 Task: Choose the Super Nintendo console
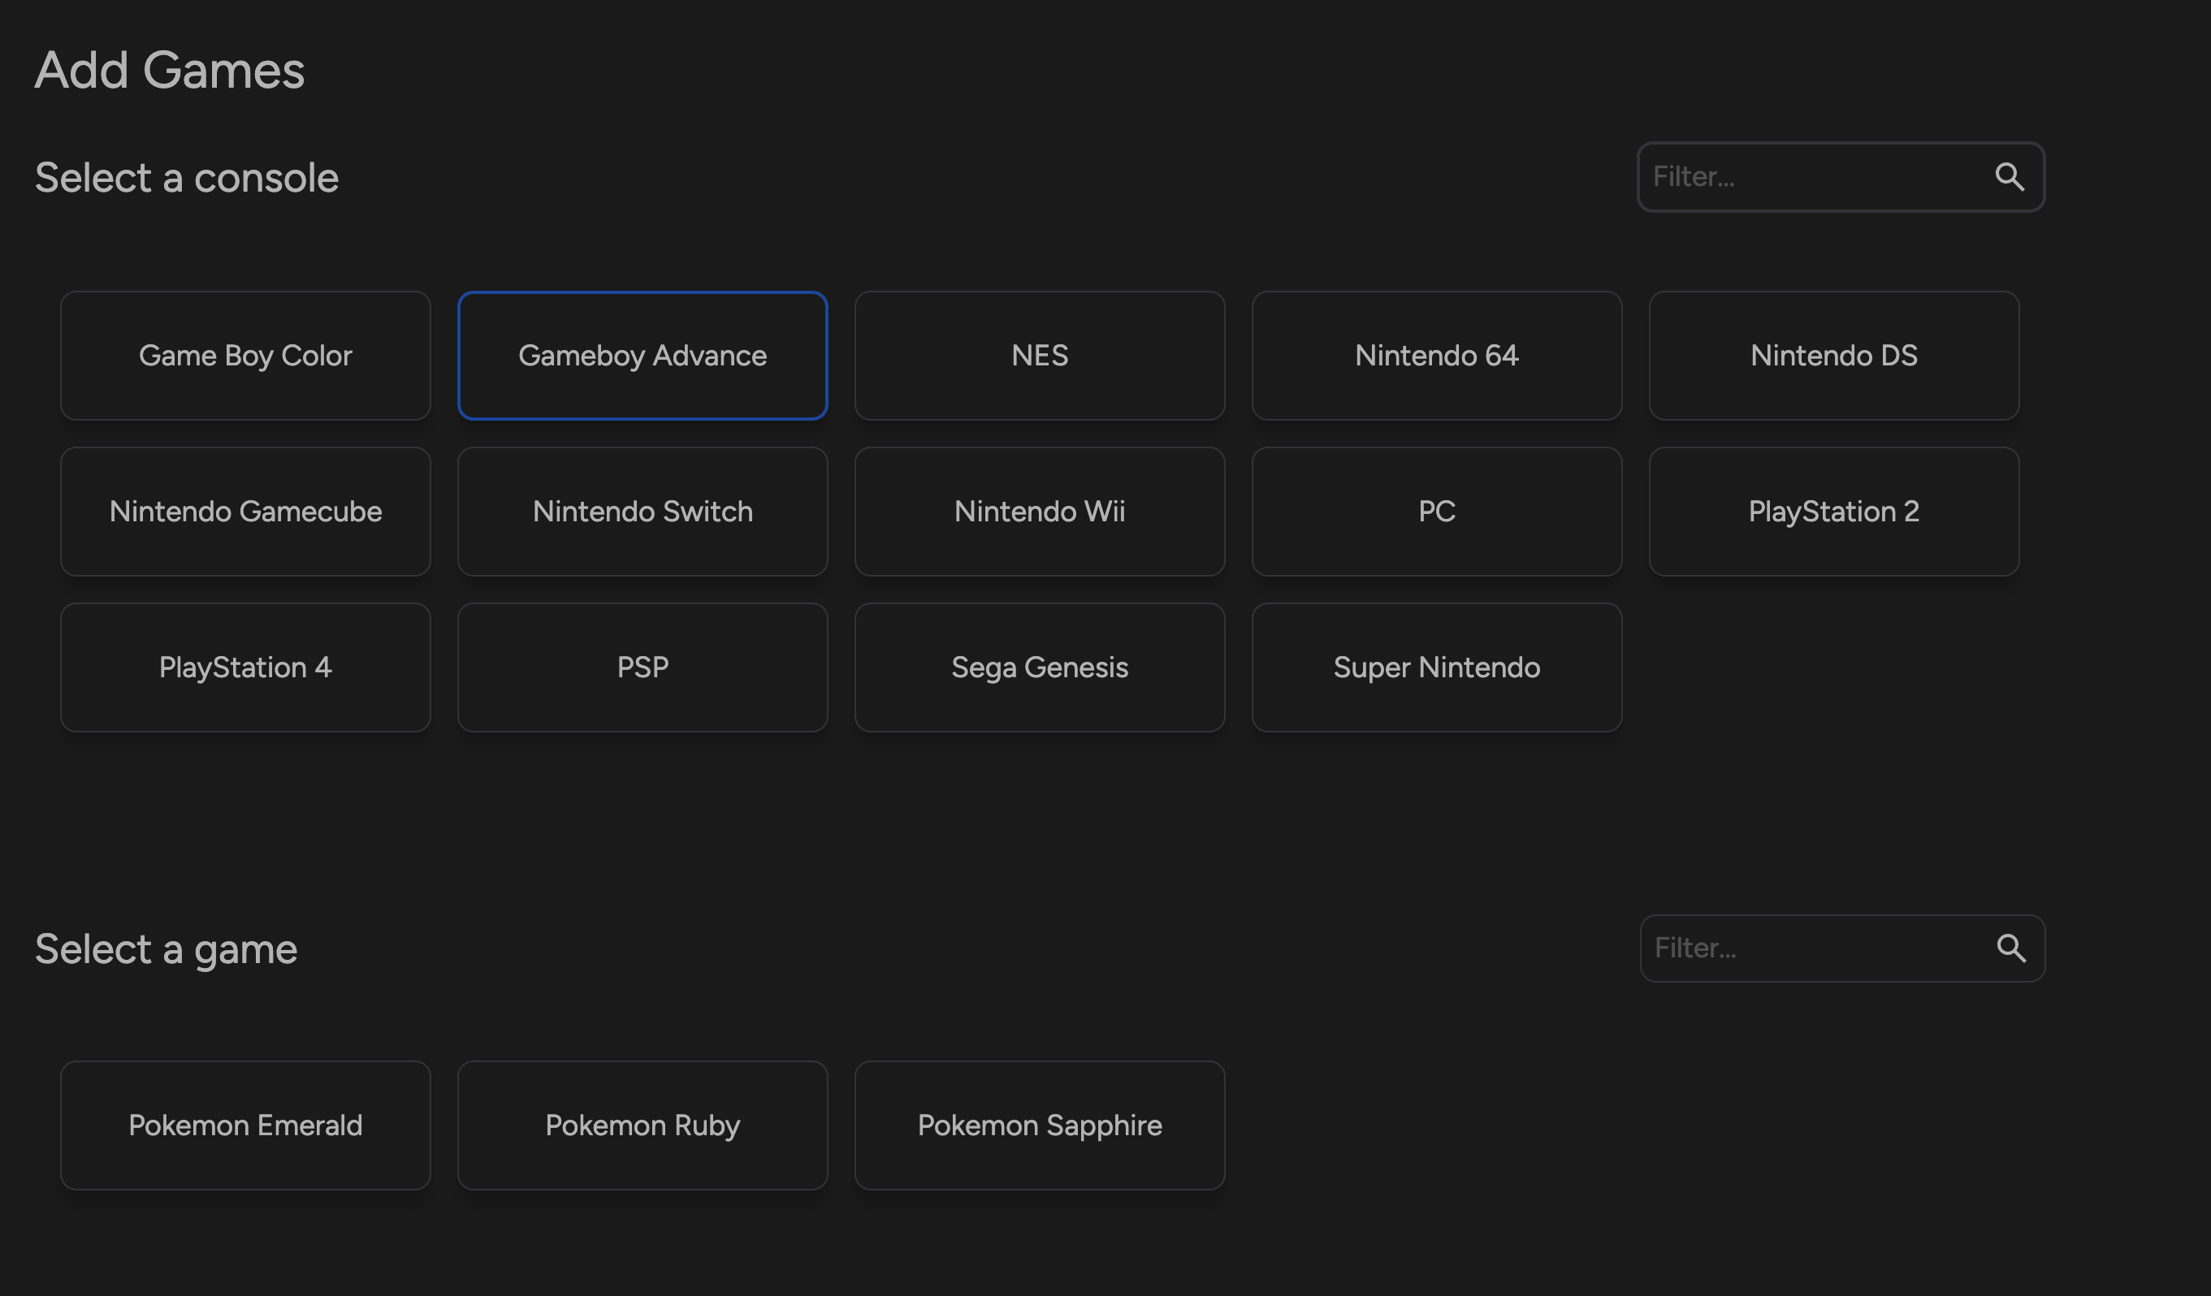click(1436, 667)
